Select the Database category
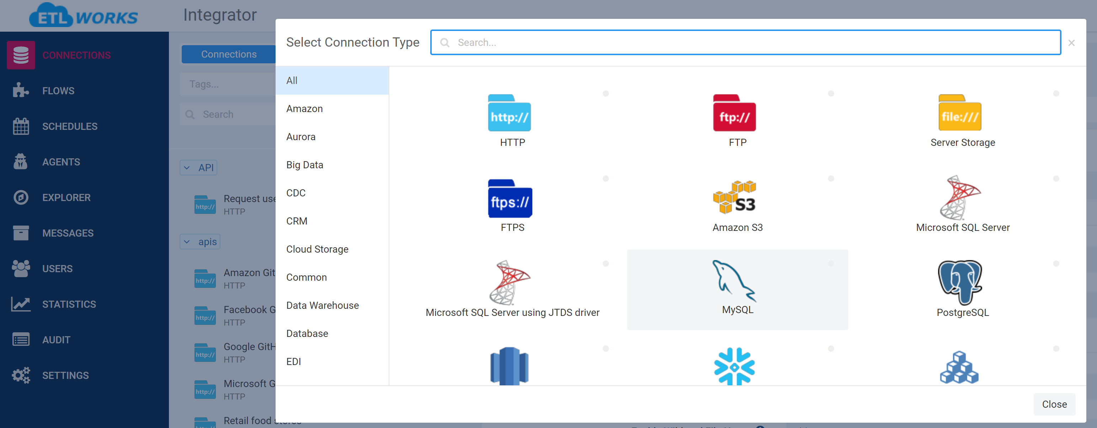The image size is (1097, 428). tap(332, 333)
